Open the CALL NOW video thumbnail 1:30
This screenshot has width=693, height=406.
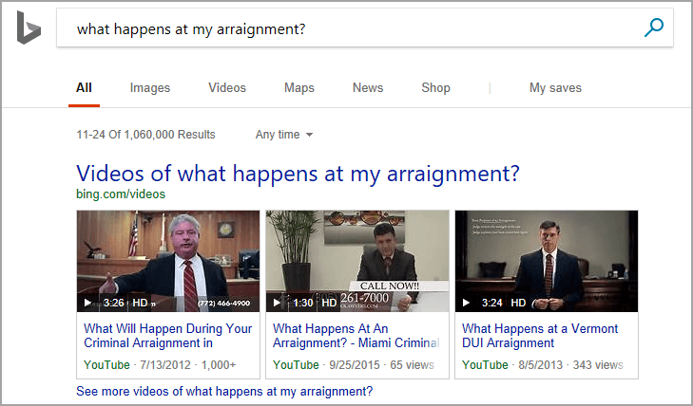[x=357, y=261]
